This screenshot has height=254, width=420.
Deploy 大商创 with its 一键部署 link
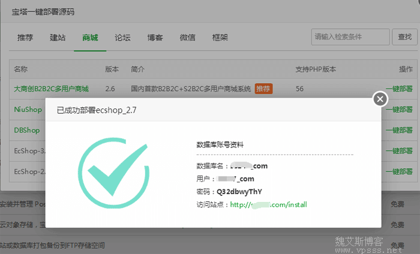pos(399,89)
